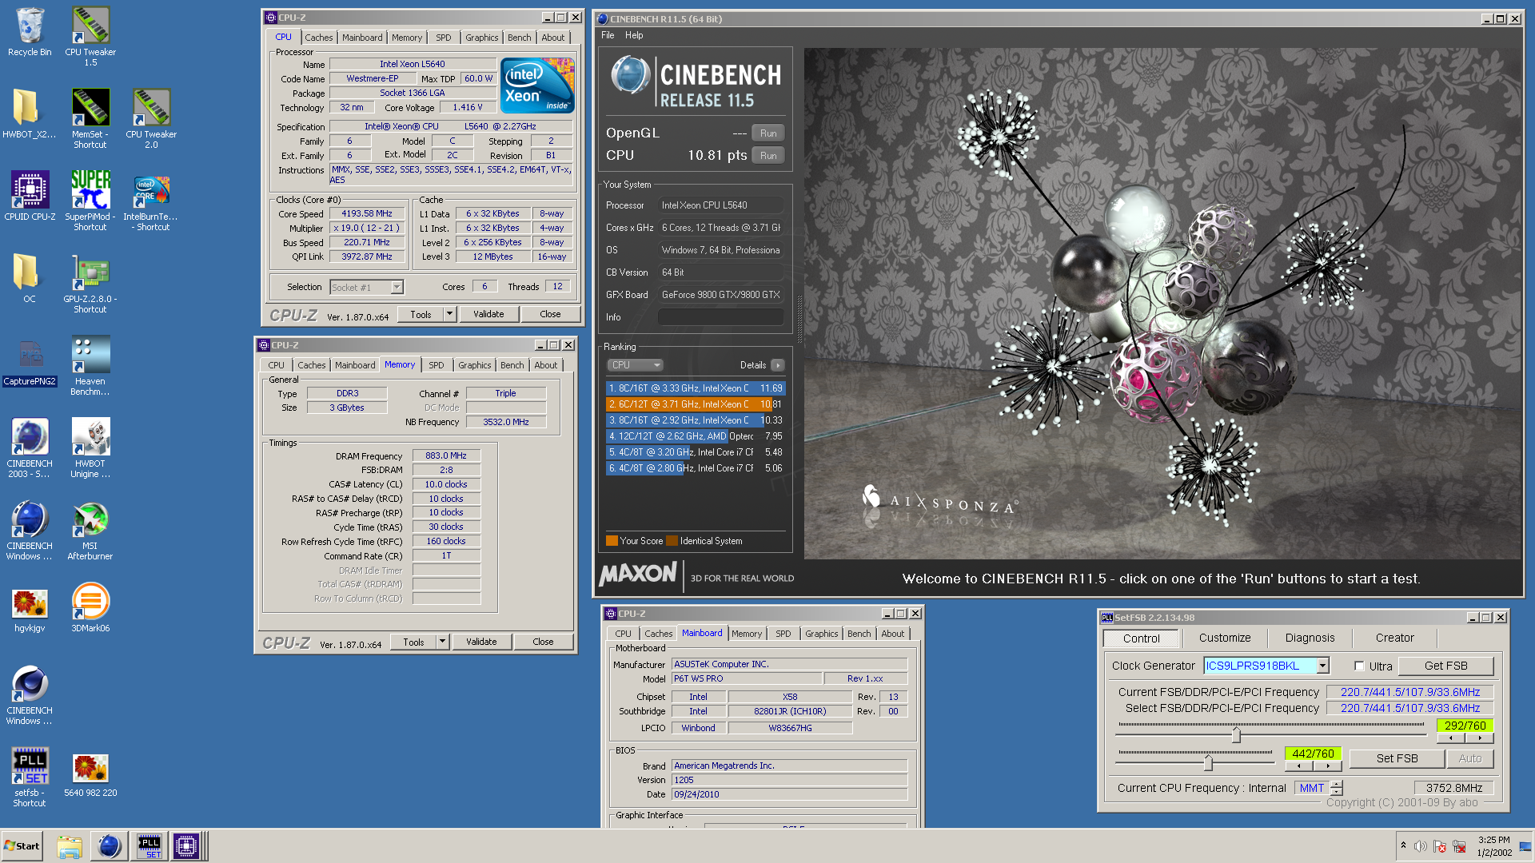Enable the Ultra checkbox in SetFSB

(x=1359, y=666)
